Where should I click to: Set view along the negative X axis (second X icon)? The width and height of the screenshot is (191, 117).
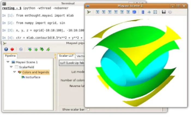[104, 12]
